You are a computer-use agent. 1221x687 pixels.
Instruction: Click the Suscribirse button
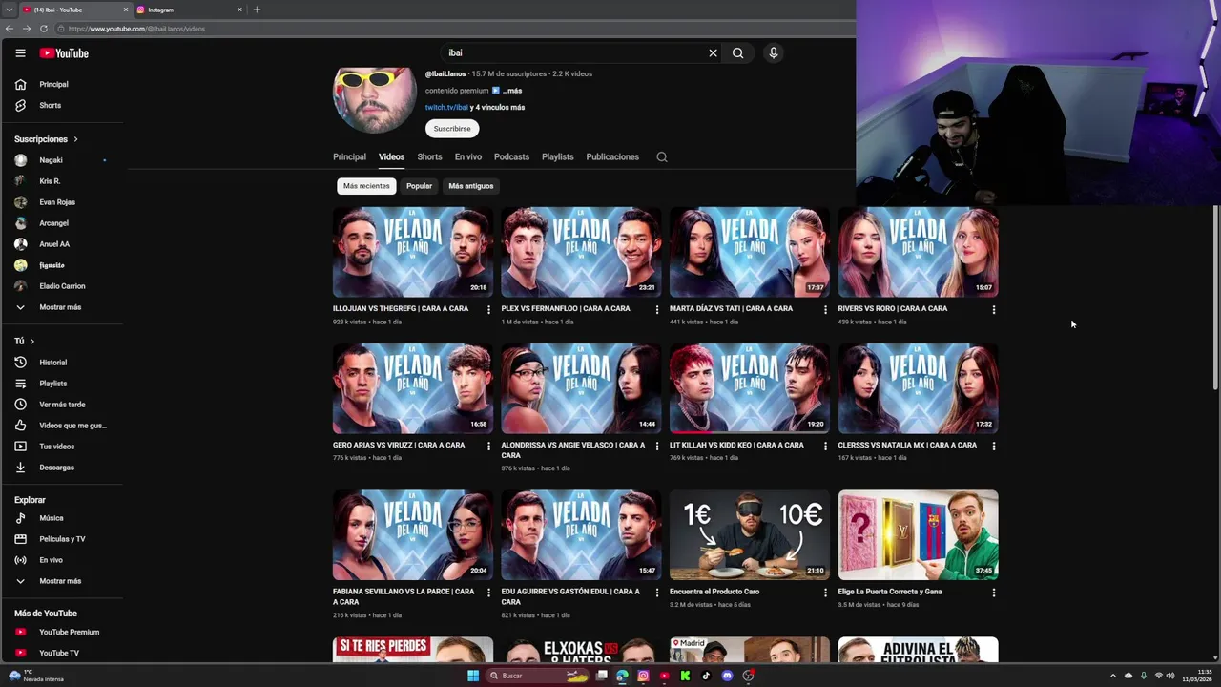[x=452, y=129]
